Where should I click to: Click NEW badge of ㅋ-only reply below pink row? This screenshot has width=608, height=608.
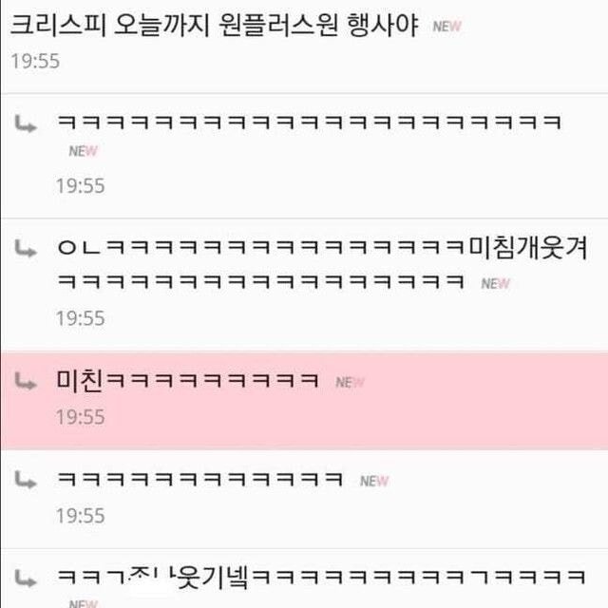[x=374, y=482]
